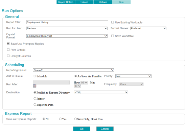Enable Use Existing Worktable checkbox

coord(113,22)
